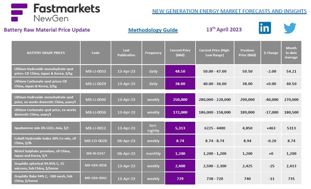Open the Methodology Guide link
311x189 pixels.
coord(153,30)
